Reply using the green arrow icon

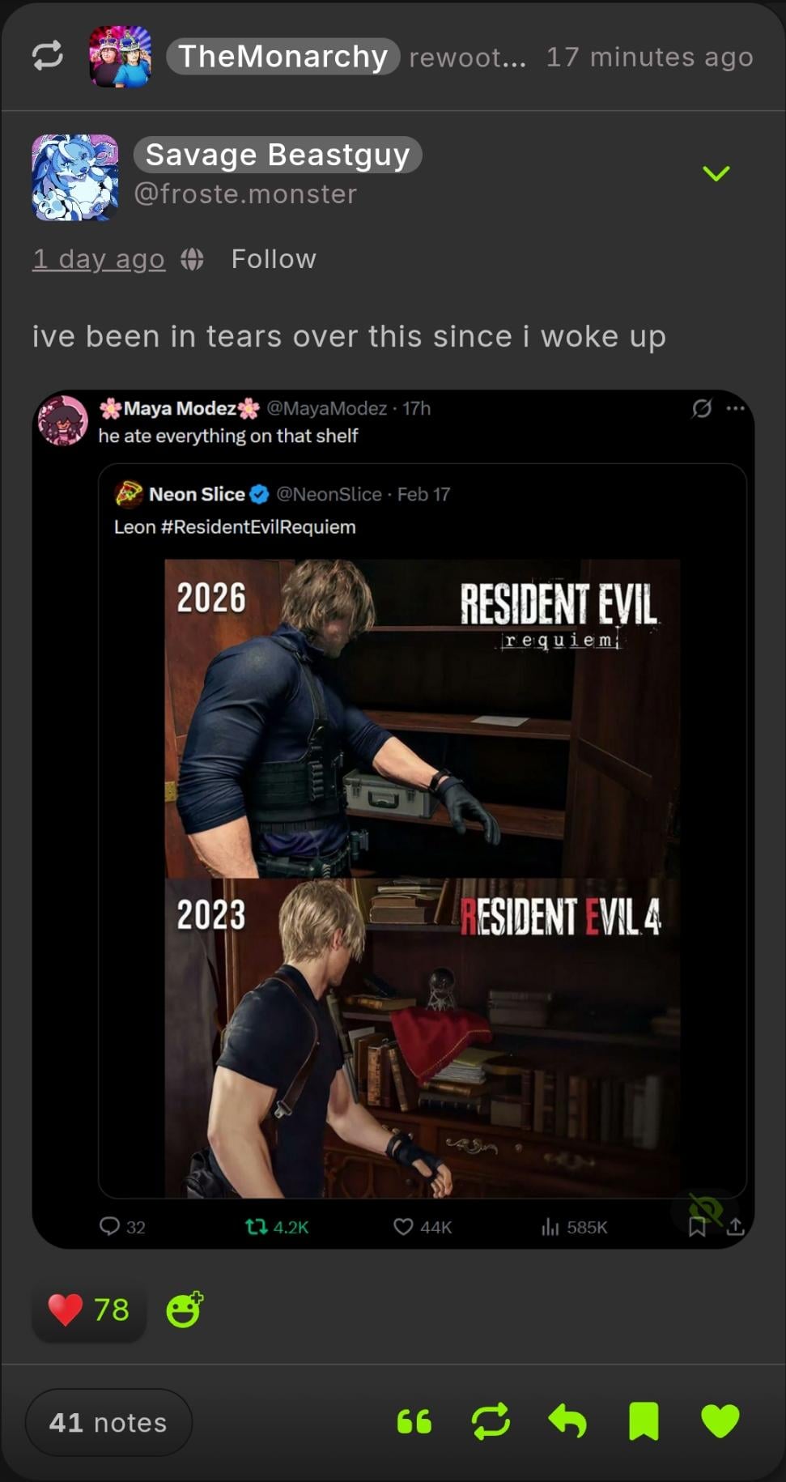click(567, 1421)
